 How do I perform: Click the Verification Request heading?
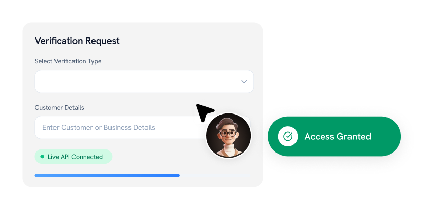click(77, 41)
